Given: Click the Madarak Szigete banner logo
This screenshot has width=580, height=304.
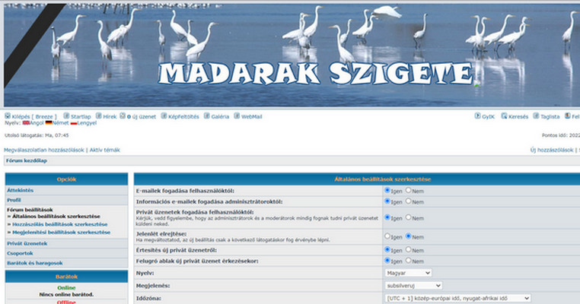Looking at the screenshot, I should tap(316, 73).
